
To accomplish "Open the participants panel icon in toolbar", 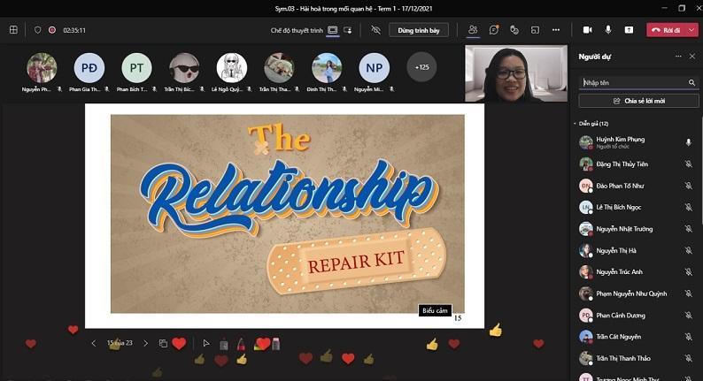I will point(473,29).
